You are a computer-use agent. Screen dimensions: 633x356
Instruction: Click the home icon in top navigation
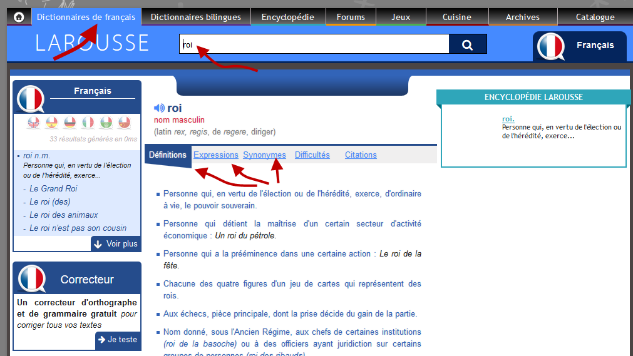(x=19, y=17)
